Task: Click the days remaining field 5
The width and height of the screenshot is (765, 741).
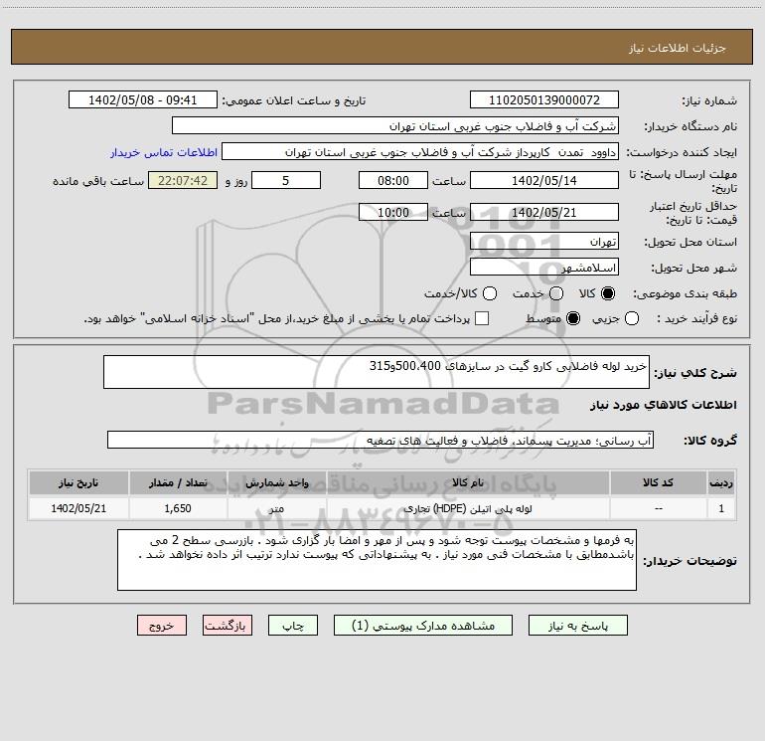Action: tap(286, 180)
